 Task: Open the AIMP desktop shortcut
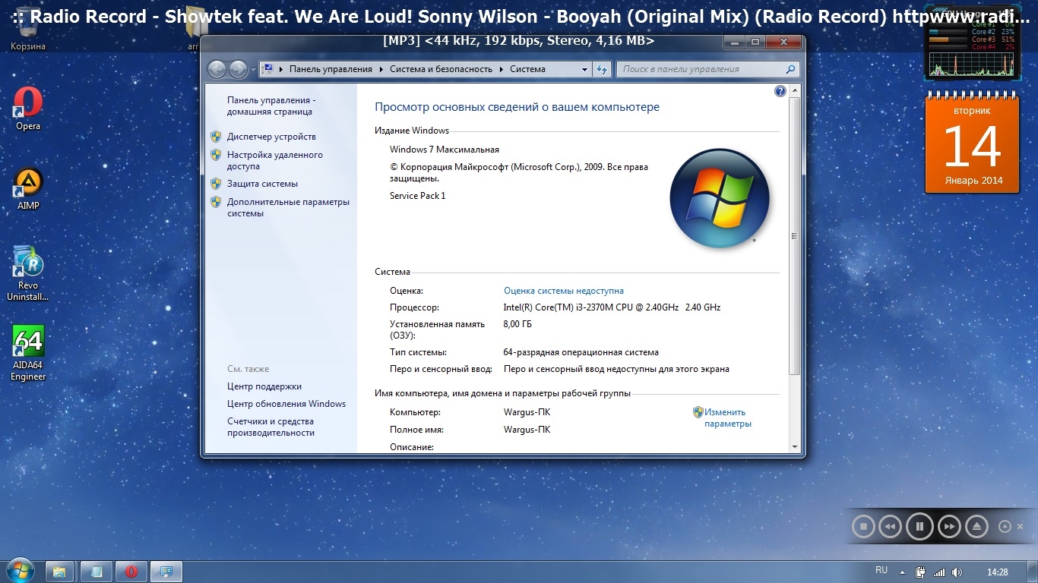pos(28,189)
